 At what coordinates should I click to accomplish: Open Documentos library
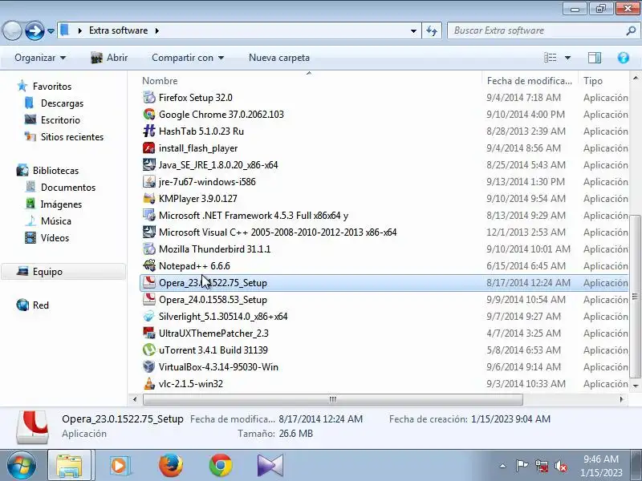point(68,188)
